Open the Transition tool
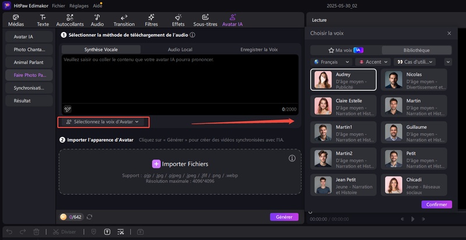Image resolution: width=466 pixels, height=240 pixels. [124, 20]
